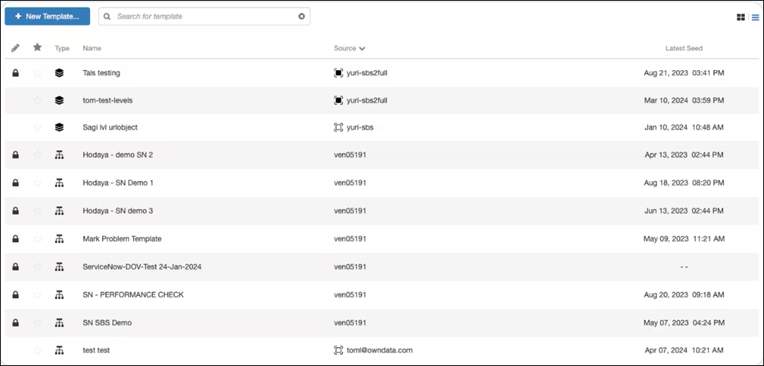Click the Name column header
Viewport: 764px width, 366px height.
(92, 48)
